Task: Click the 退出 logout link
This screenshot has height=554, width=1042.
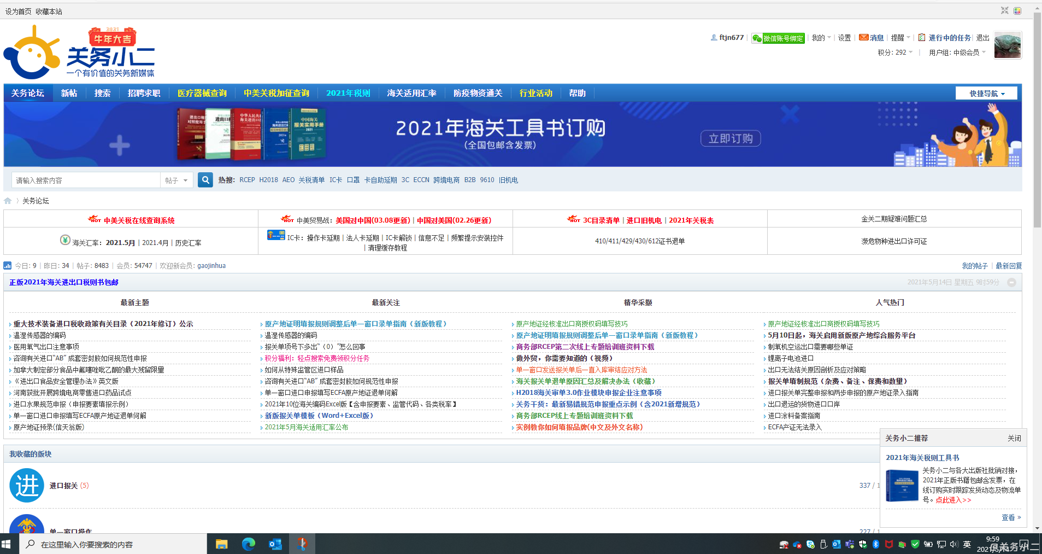Action: click(983, 38)
